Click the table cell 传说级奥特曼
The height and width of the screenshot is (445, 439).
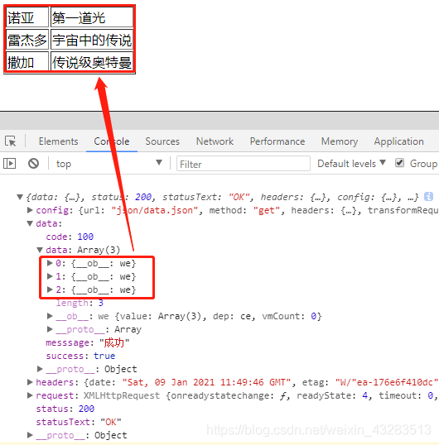click(92, 61)
